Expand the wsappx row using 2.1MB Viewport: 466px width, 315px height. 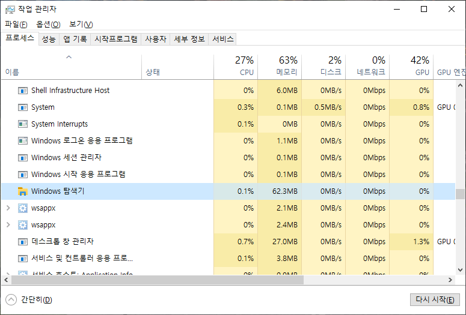pyautogui.click(x=8, y=208)
